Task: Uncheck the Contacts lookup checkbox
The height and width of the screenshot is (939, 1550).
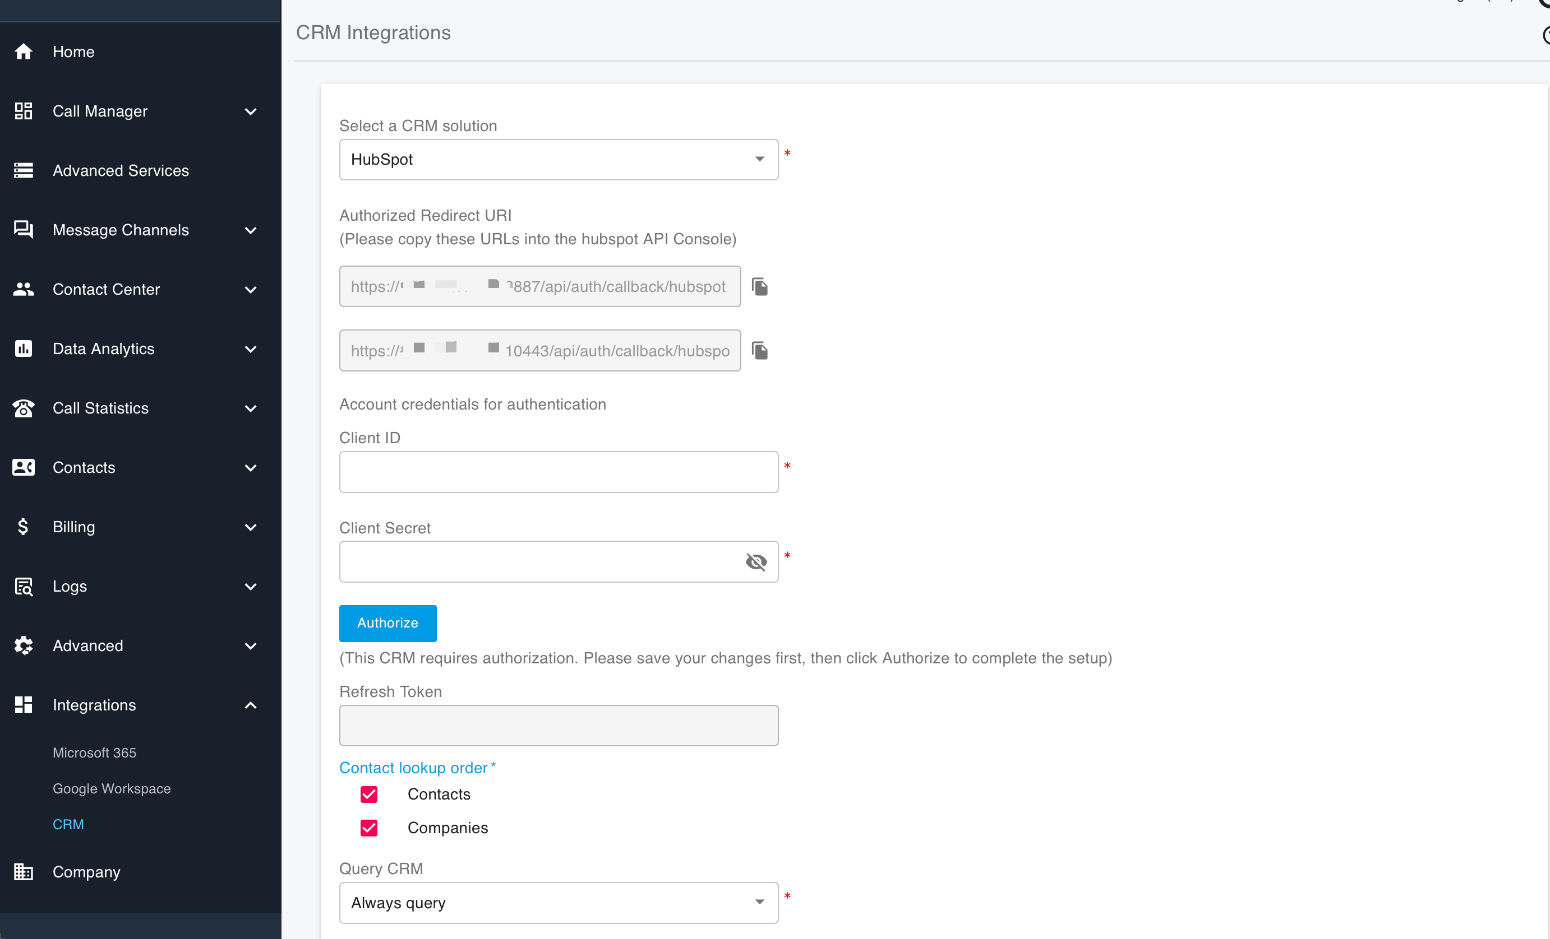Action: pyautogui.click(x=369, y=794)
